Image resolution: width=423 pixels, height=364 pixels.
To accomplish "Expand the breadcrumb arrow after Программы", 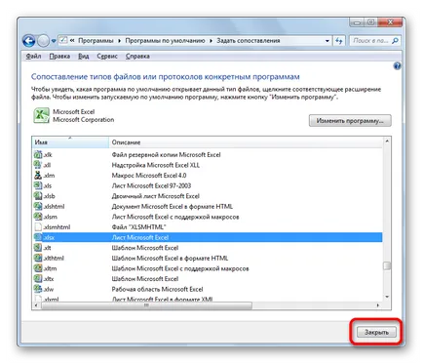I will [119, 41].
